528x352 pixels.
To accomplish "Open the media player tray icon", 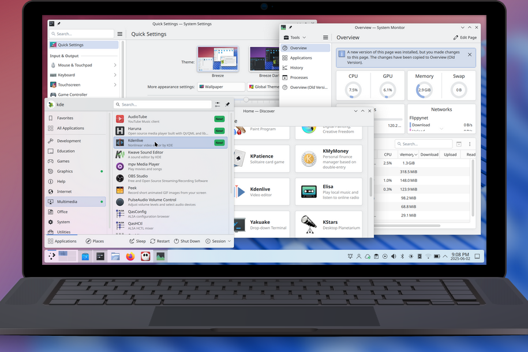I will (x=385, y=256).
